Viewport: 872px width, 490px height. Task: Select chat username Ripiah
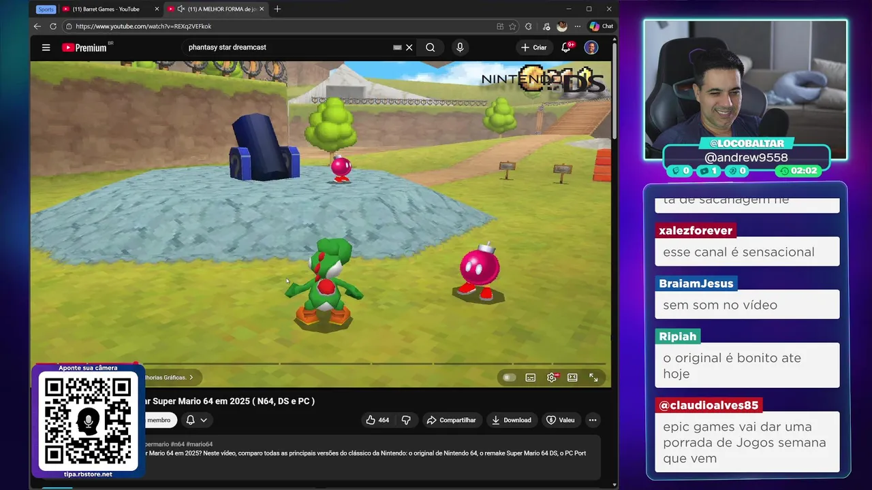coord(677,336)
